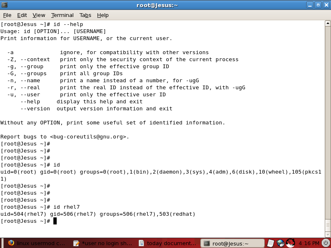Screen dimensions: 331x248
Task: Open the Help menu
Action: pos(103,15)
